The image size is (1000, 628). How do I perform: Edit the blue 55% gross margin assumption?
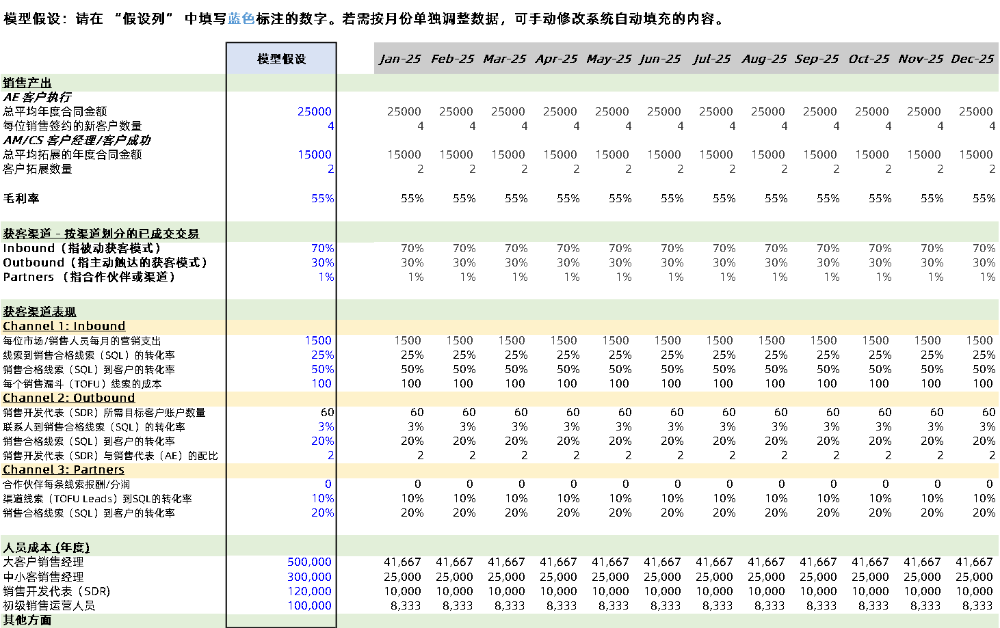click(322, 198)
